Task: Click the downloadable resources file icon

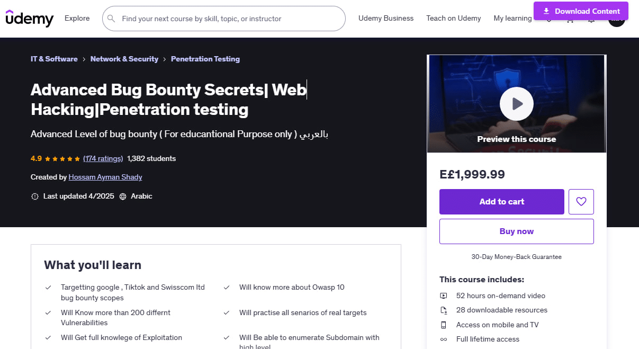Action: coord(444,310)
